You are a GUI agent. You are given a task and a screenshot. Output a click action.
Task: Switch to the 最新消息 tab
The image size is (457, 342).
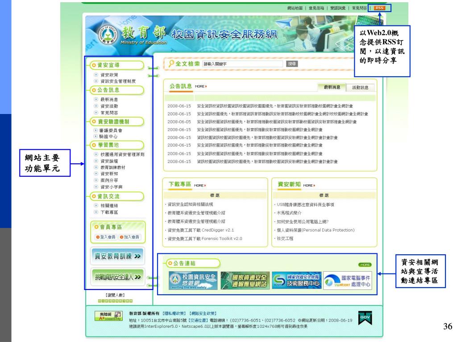click(332, 87)
